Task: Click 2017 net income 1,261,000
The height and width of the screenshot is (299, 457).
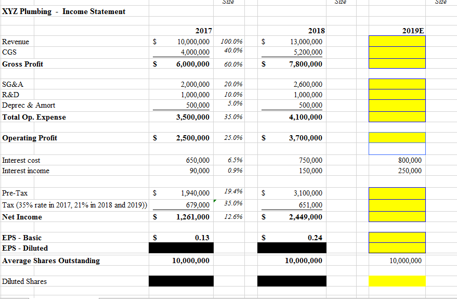Action: coord(193,217)
